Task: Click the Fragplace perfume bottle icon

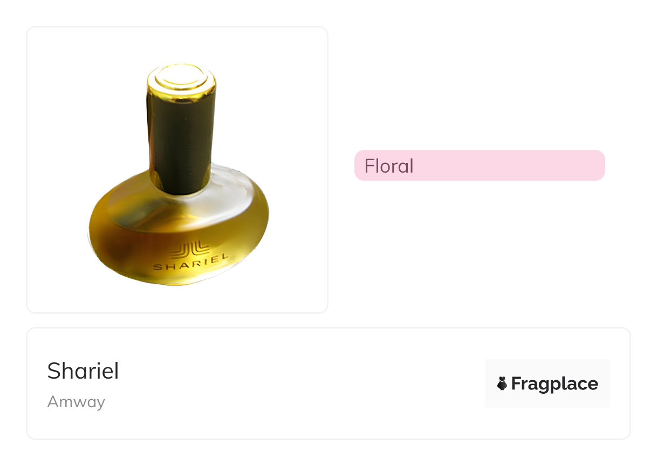Action: click(x=502, y=384)
